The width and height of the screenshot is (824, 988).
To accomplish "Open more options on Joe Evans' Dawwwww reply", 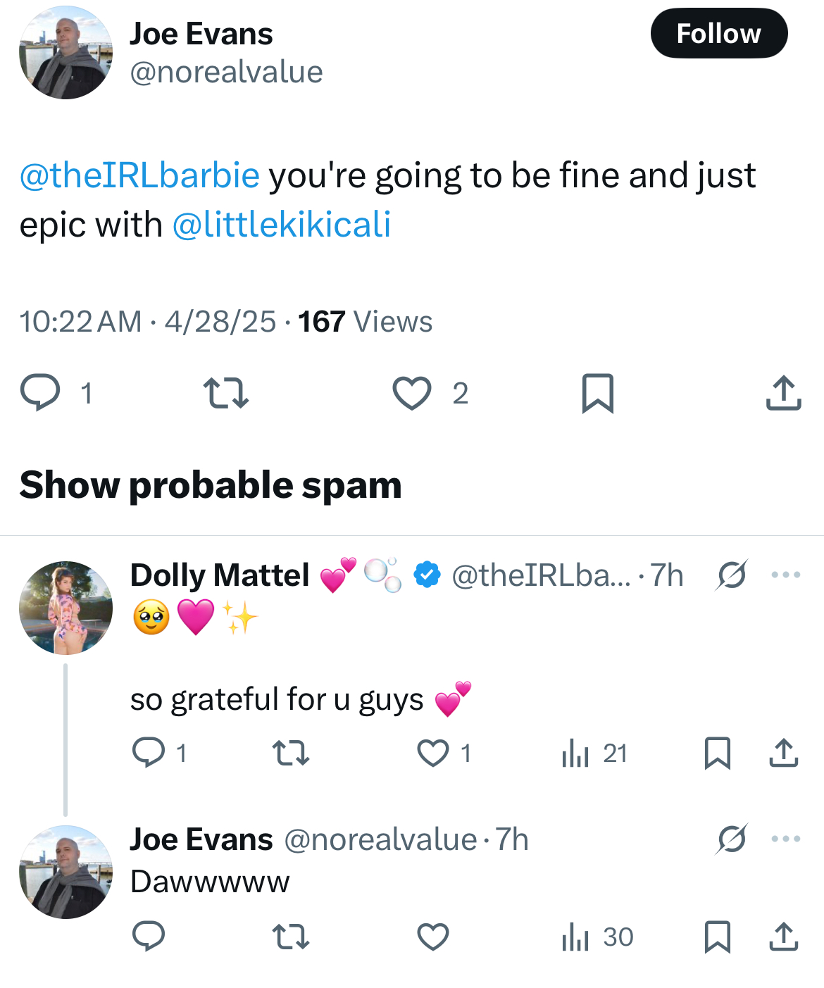I will point(785,839).
